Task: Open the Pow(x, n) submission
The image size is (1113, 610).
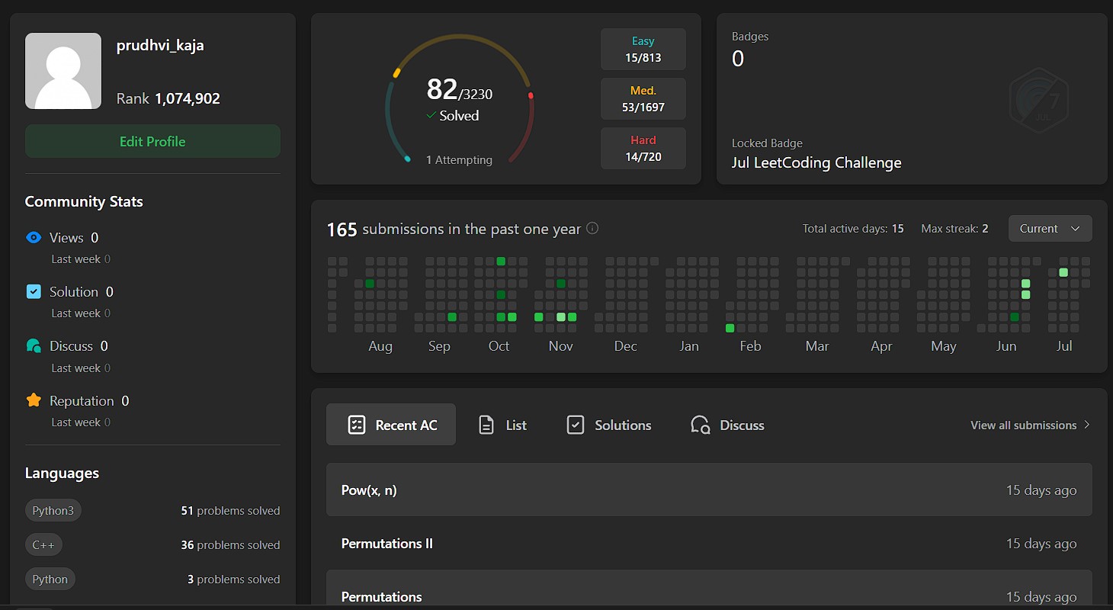Action: (x=709, y=490)
